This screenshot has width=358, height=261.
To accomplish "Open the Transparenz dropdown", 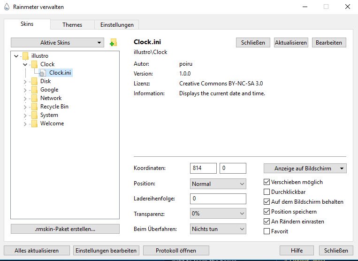I will pos(218,214).
